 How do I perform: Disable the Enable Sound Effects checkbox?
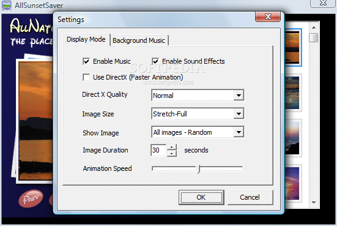pyautogui.click(x=155, y=61)
